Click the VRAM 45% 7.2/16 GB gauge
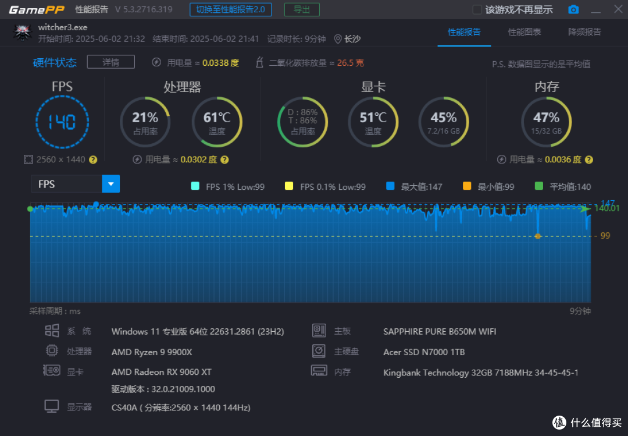Image resolution: width=628 pixels, height=436 pixels. click(443, 122)
